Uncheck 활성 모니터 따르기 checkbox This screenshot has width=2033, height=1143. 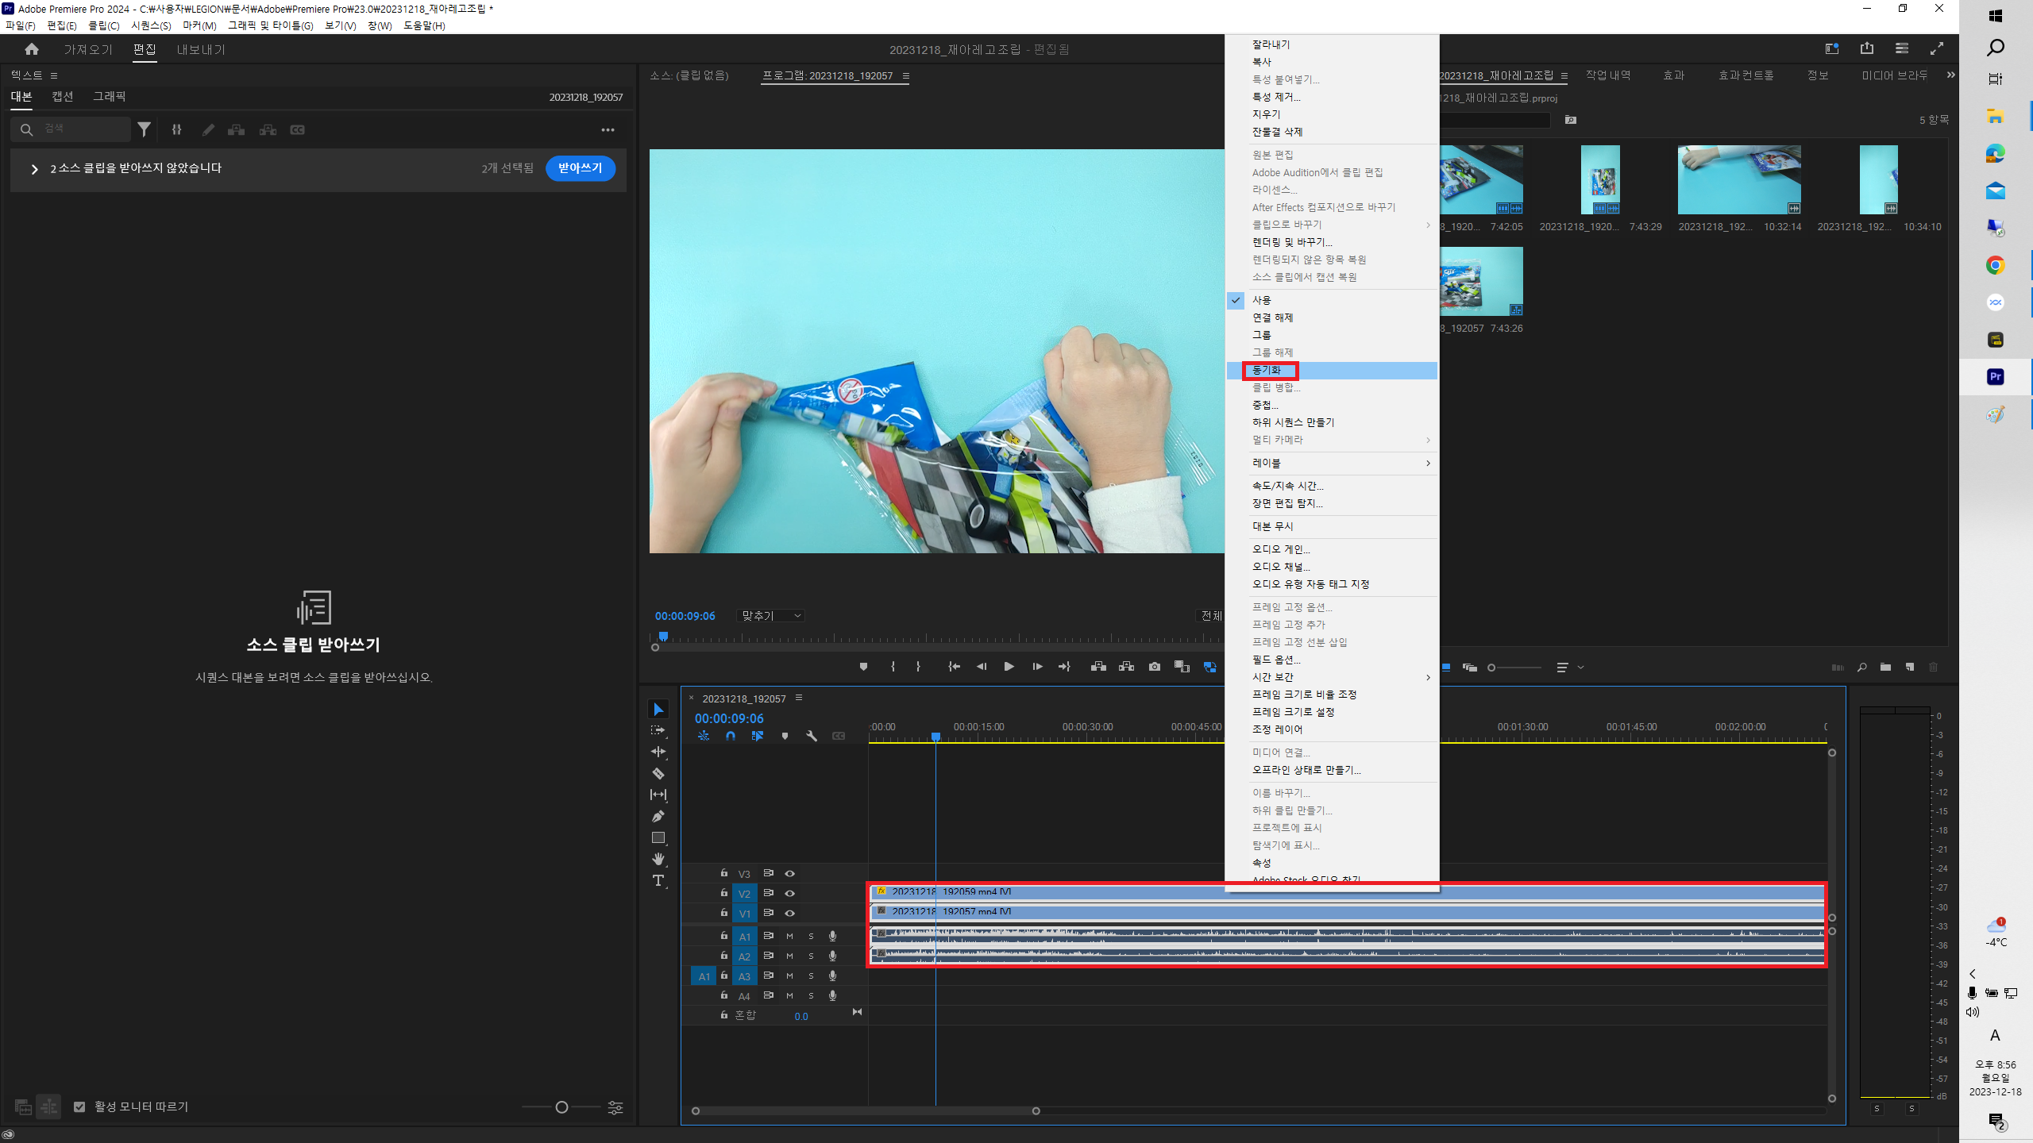79,1106
